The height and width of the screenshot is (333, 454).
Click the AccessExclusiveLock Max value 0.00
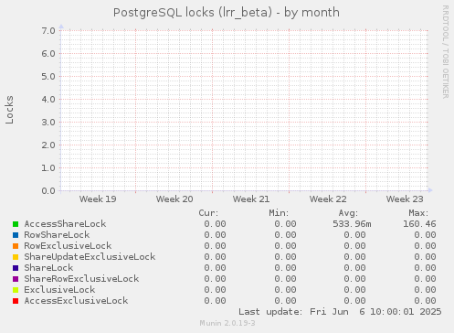[x=425, y=301]
